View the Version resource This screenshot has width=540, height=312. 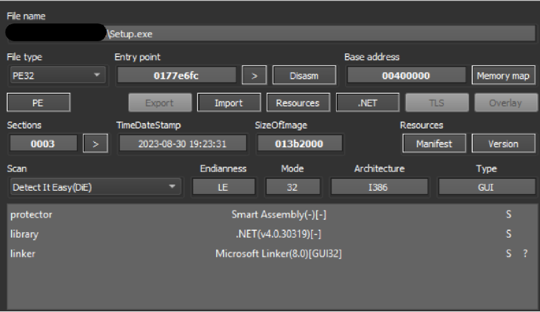pyautogui.click(x=503, y=143)
